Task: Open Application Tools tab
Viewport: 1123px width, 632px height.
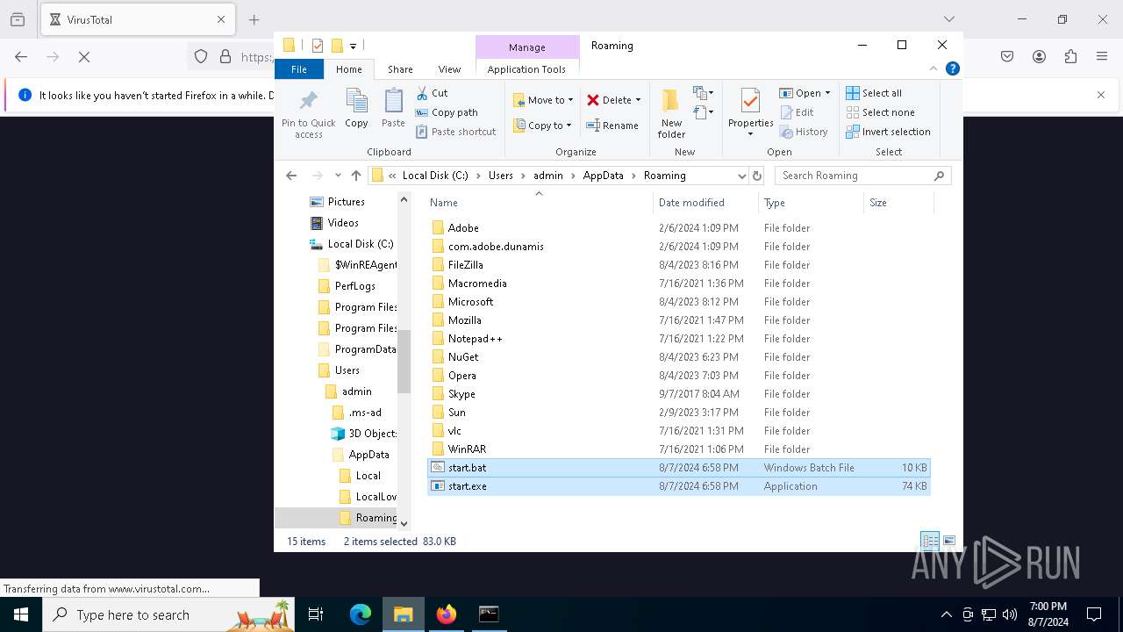Action: (526, 69)
